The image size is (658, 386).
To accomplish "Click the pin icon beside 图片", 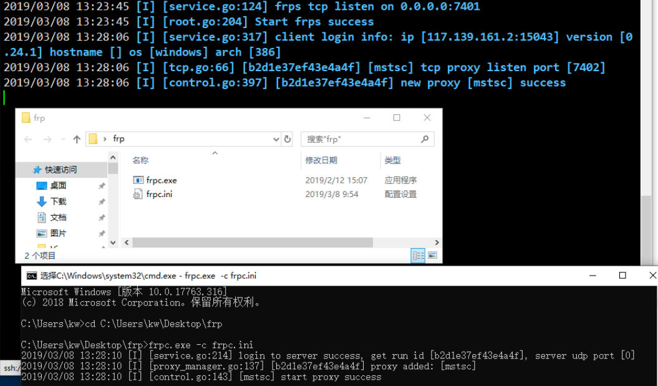I will 102,233.
